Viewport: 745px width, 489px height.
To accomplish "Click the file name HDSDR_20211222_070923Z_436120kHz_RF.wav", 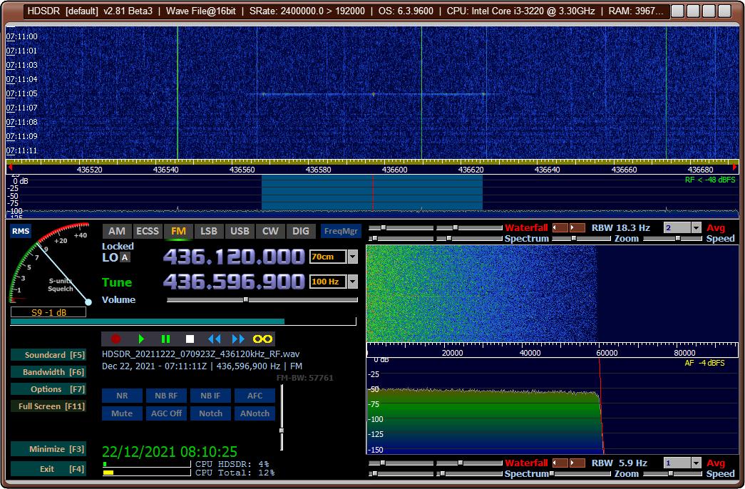I will pos(200,354).
